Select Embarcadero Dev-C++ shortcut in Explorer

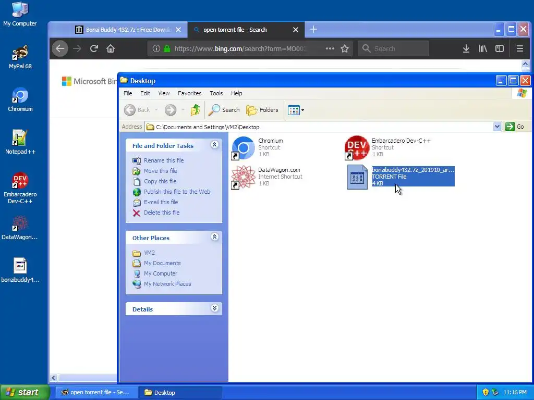coord(388,147)
